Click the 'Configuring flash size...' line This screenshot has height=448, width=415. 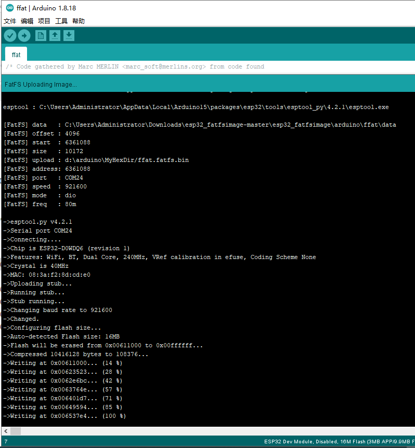[52, 328]
